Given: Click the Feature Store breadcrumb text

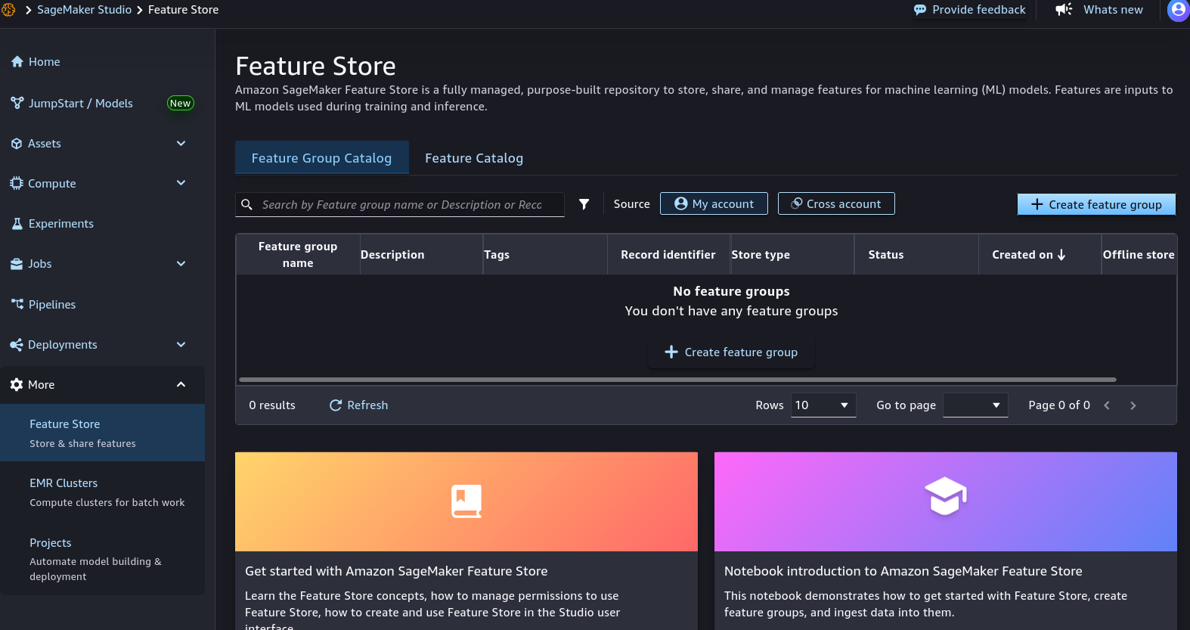Looking at the screenshot, I should click(x=184, y=10).
